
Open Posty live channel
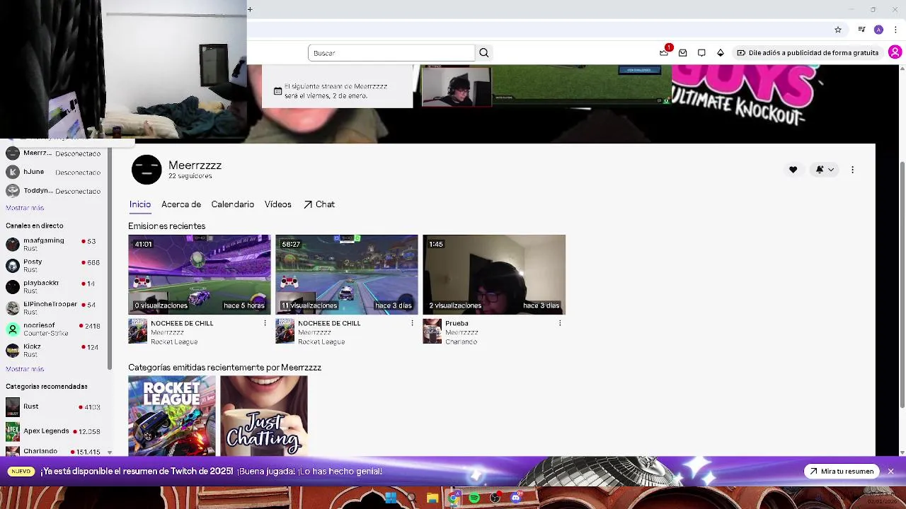click(x=54, y=266)
